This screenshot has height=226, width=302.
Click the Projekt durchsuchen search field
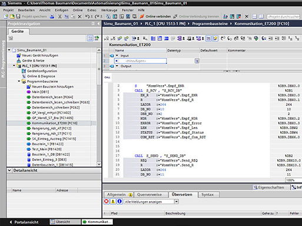pos(283,17)
